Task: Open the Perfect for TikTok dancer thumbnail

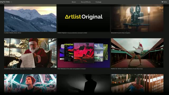Action: click(137, 53)
